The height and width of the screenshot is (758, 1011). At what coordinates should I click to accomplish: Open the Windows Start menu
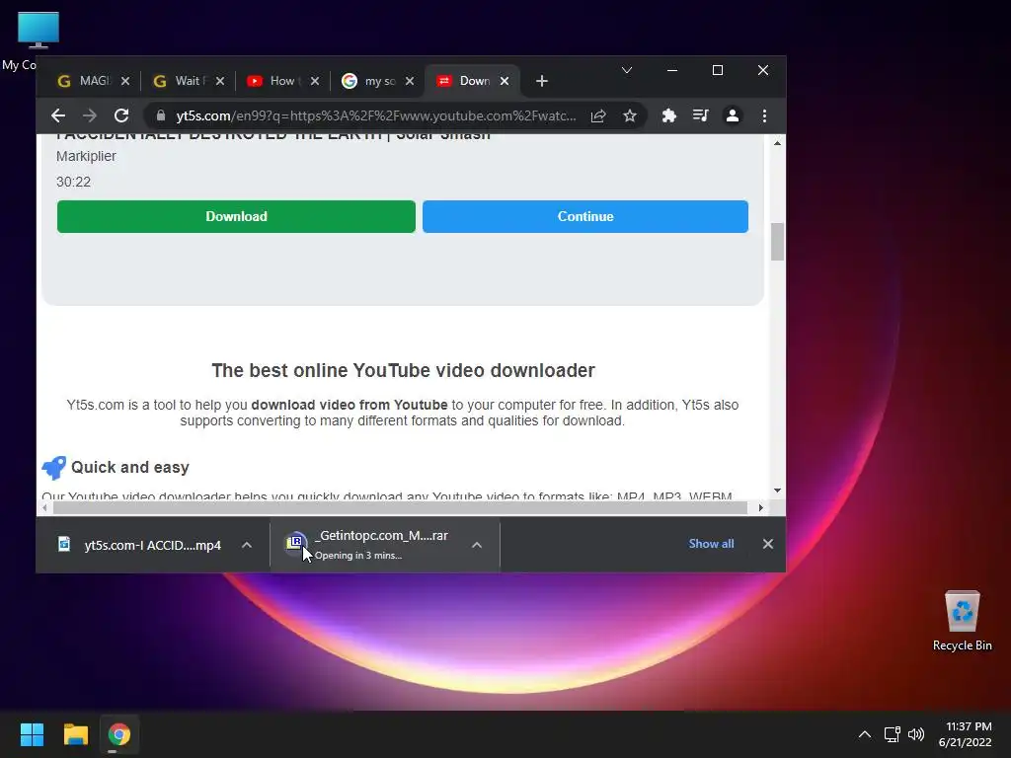(32, 734)
